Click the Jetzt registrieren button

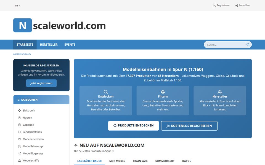pyautogui.click(x=41, y=83)
